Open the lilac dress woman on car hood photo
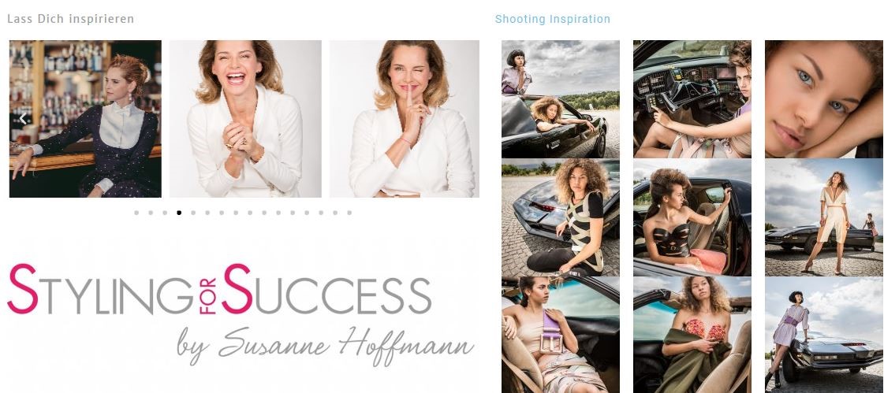The image size is (884, 393). (x=824, y=335)
